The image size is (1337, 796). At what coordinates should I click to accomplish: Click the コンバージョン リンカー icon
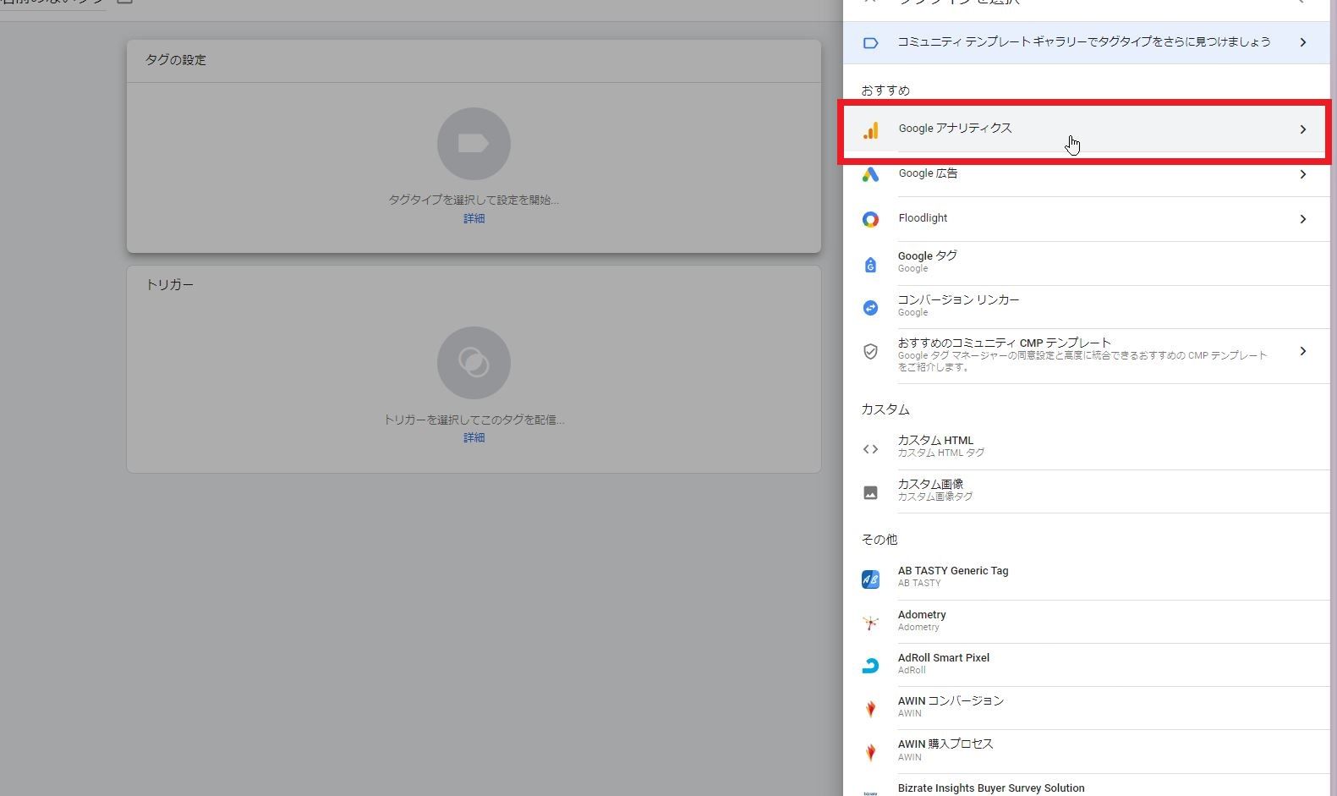tap(870, 308)
